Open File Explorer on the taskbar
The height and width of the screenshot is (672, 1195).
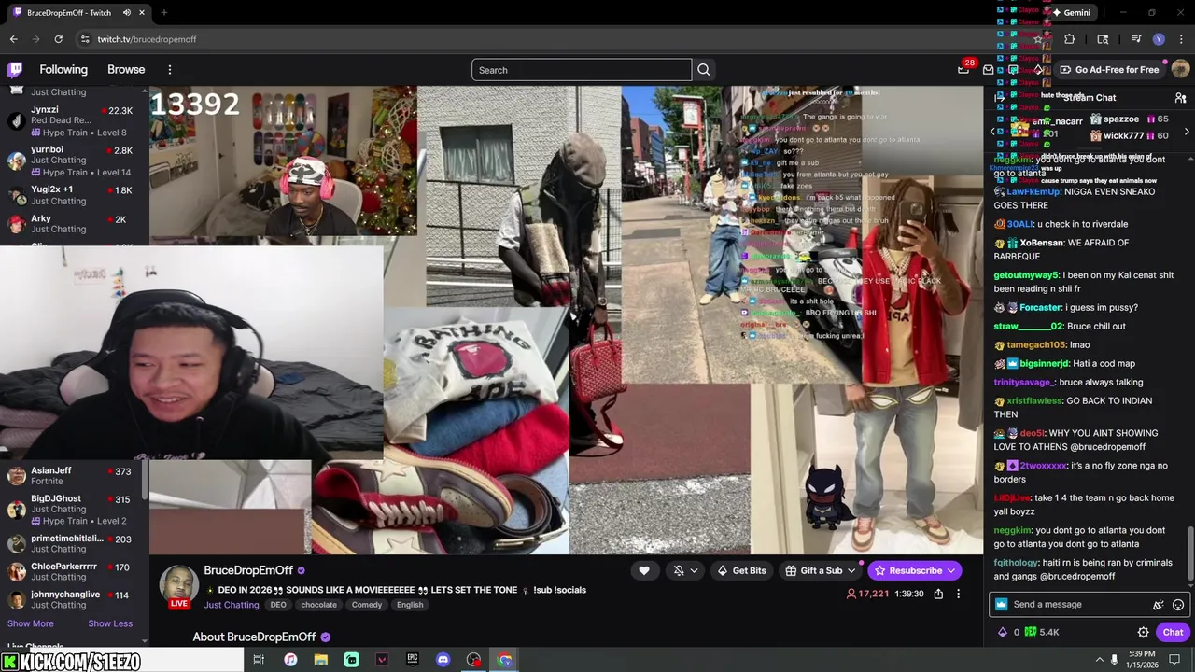321,660
